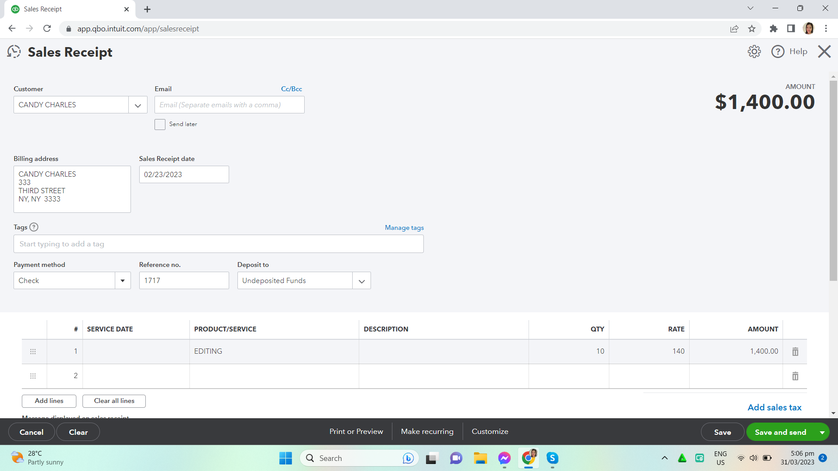Open the settings gear for Sales Receipt
Image resolution: width=838 pixels, height=471 pixels.
coord(754,51)
